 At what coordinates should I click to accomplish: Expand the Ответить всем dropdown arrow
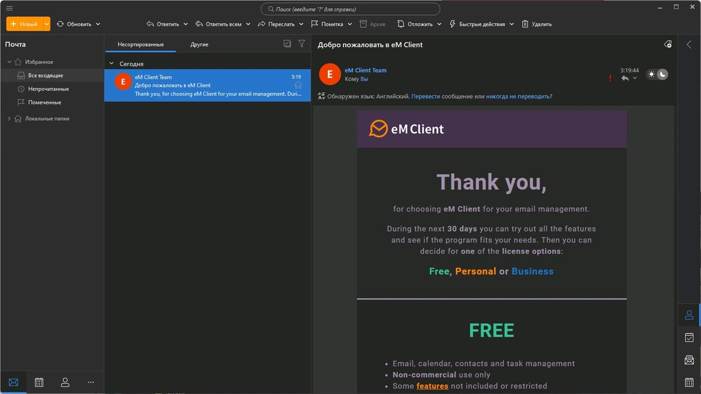click(248, 24)
